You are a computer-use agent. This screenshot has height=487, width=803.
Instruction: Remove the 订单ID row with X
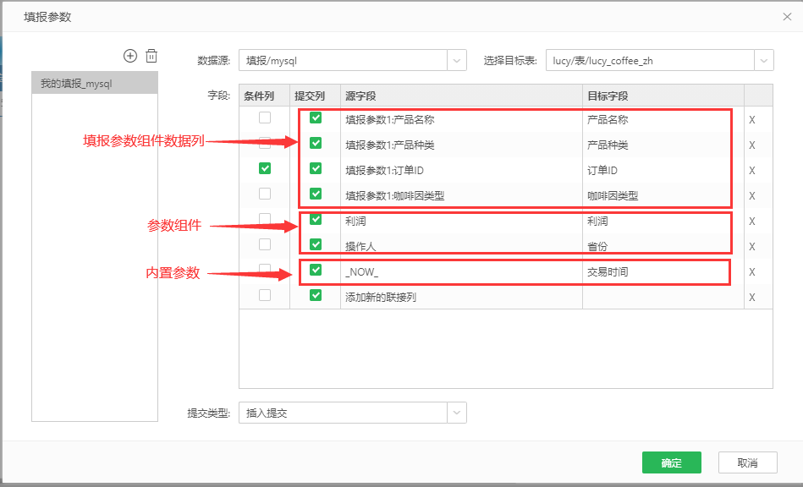tap(751, 171)
